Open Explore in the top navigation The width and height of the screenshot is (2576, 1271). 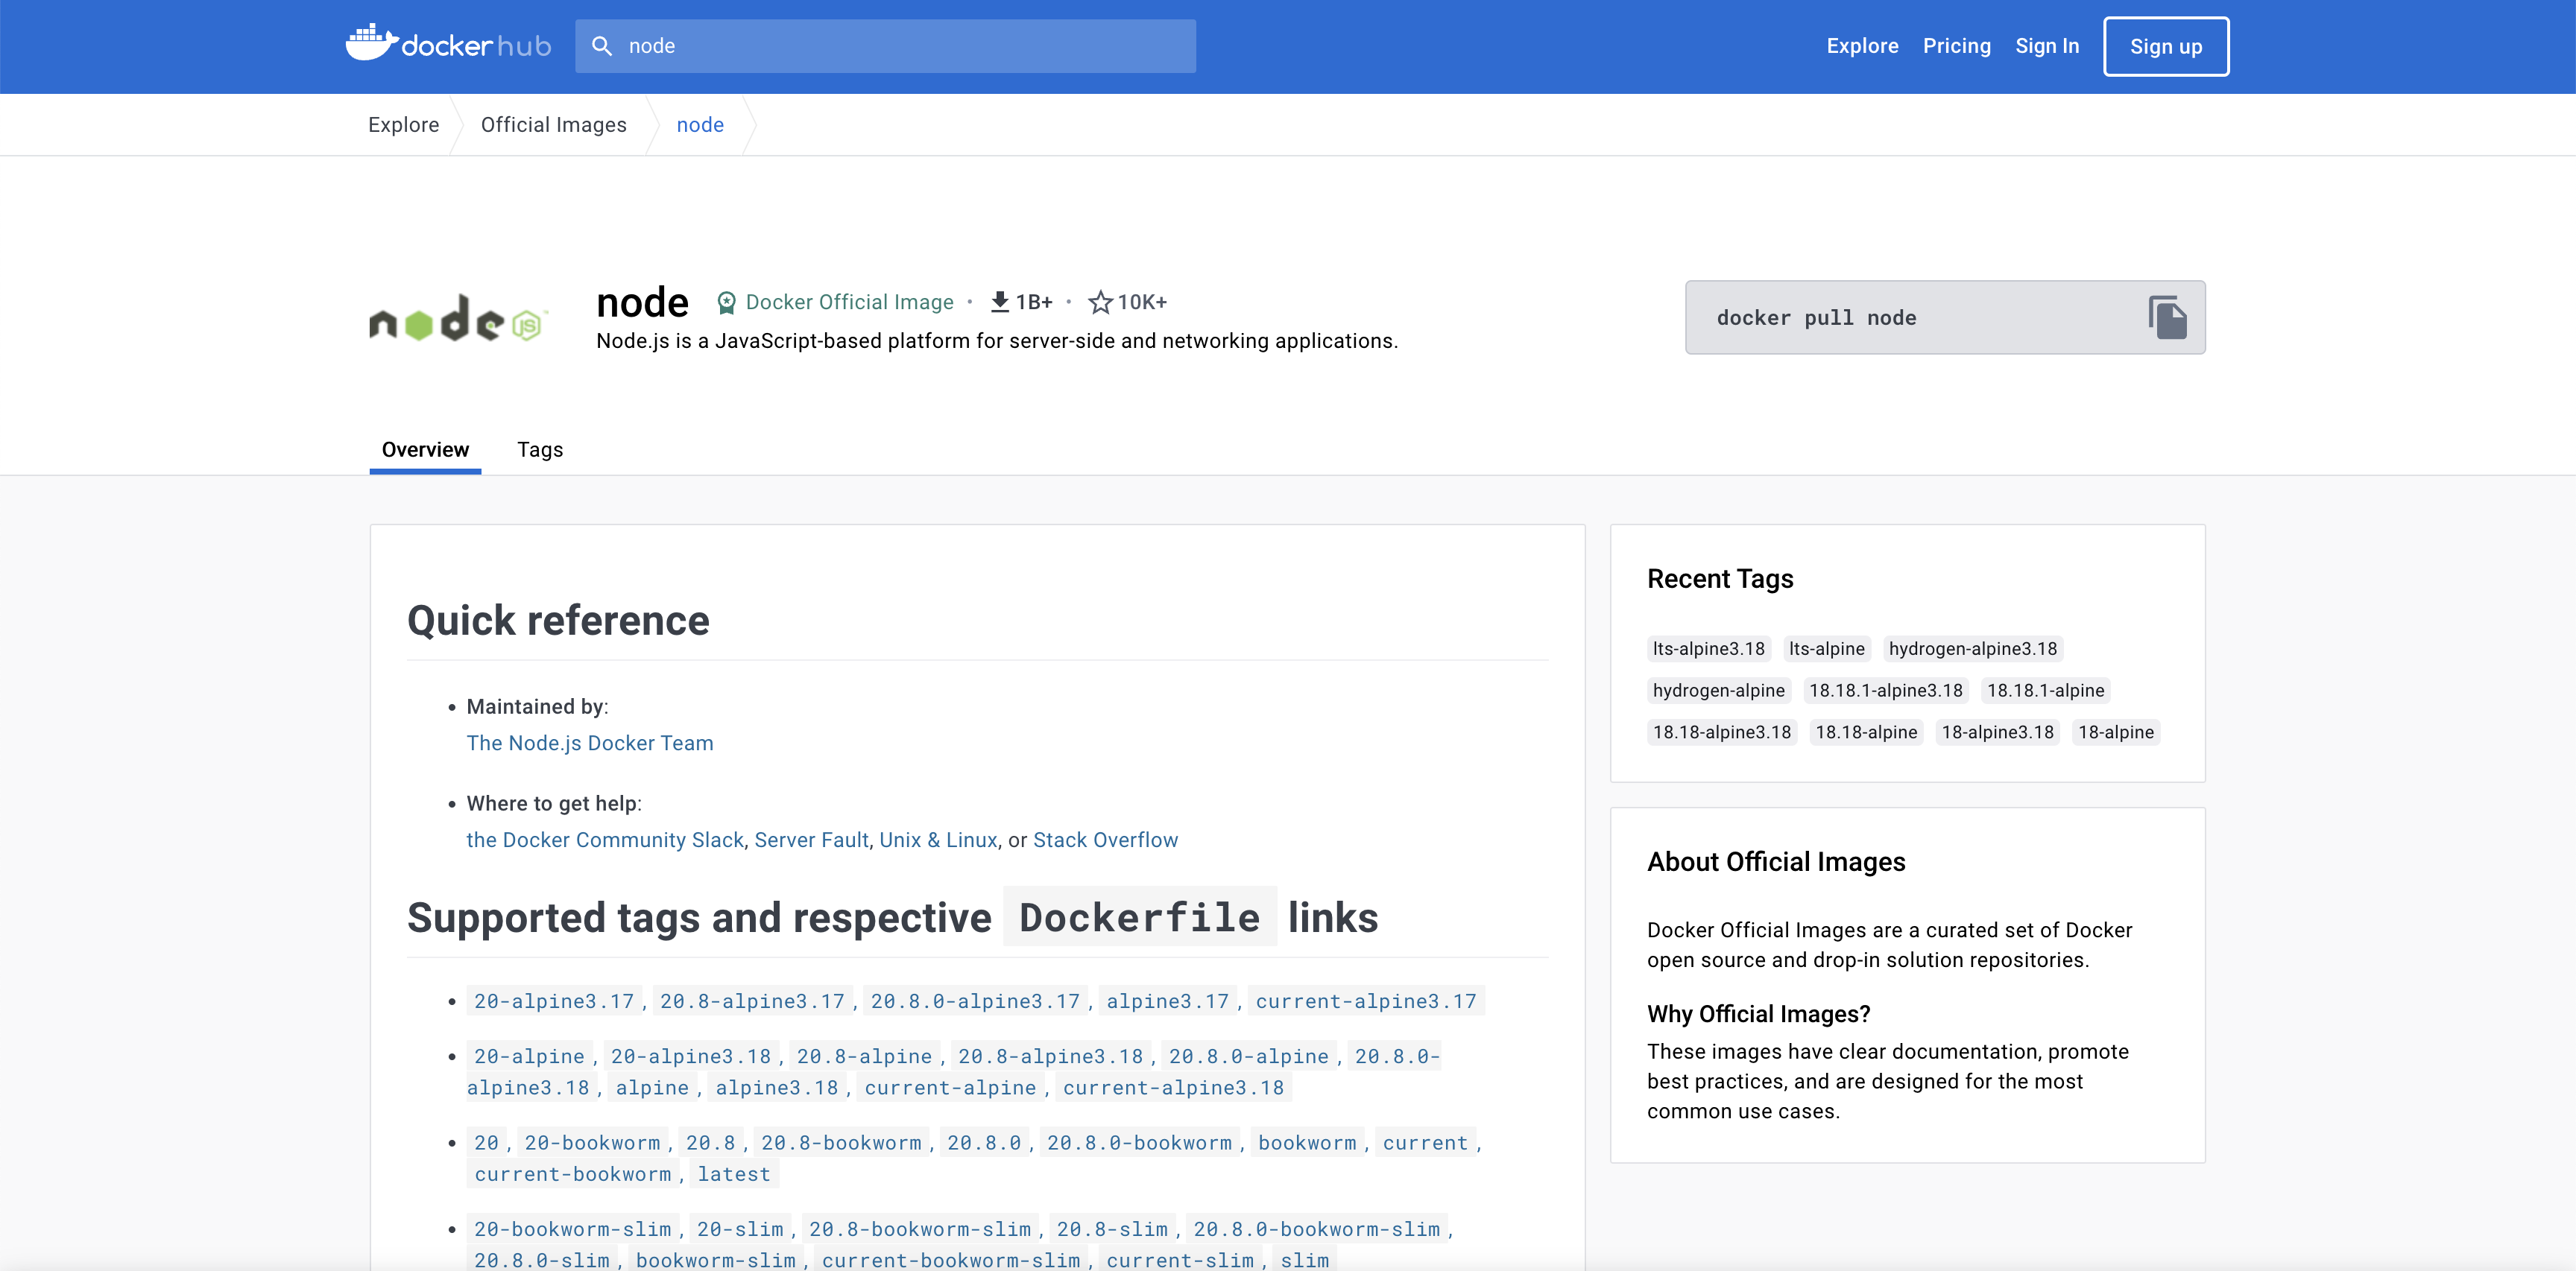click(x=1861, y=46)
